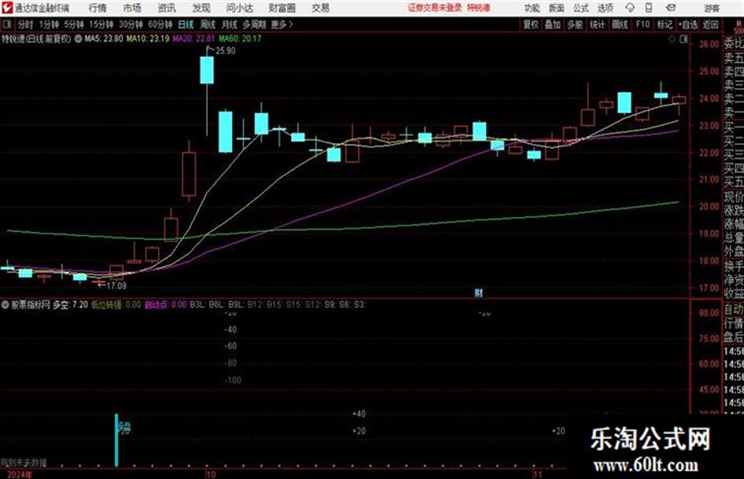Click the 多股 multi-stock toolbar button
744x479 pixels.
(x=575, y=24)
